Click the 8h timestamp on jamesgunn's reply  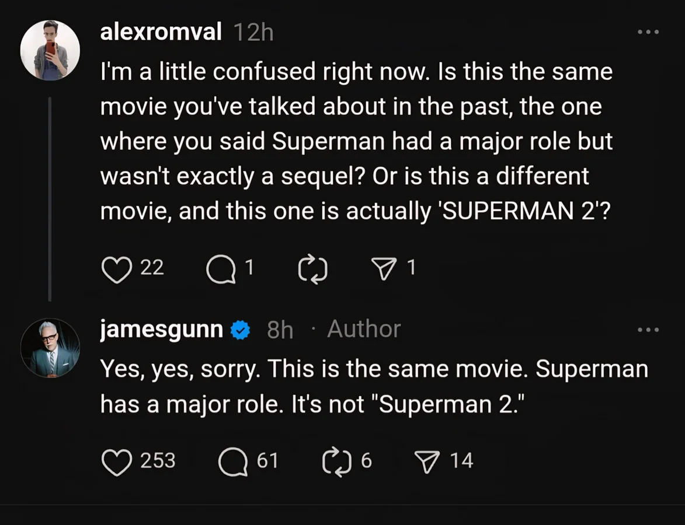(x=280, y=330)
